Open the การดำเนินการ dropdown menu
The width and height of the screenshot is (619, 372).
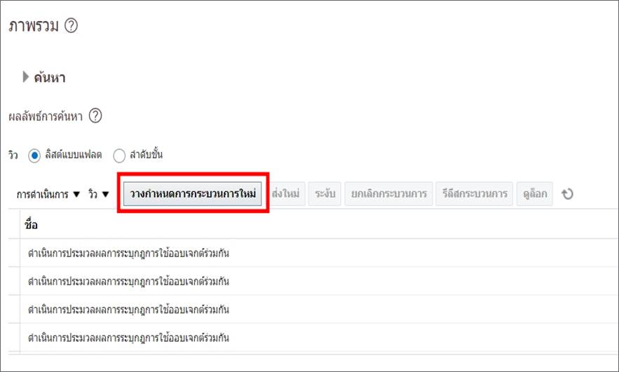[x=48, y=194]
